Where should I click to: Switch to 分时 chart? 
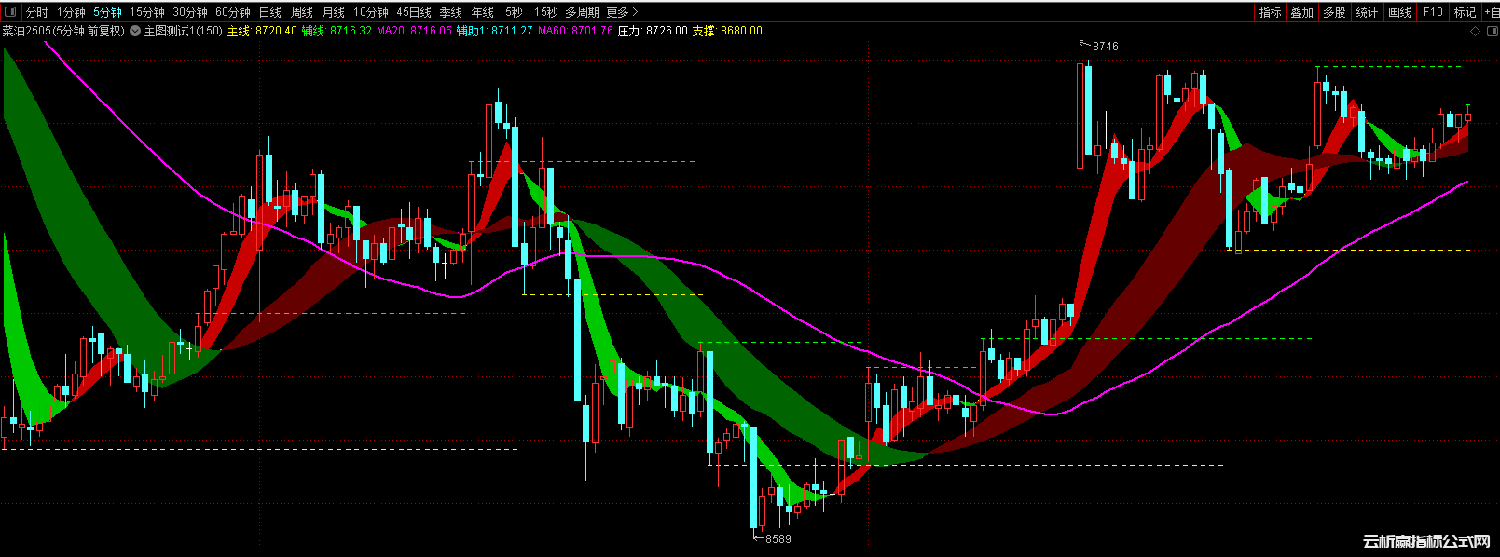click(36, 12)
